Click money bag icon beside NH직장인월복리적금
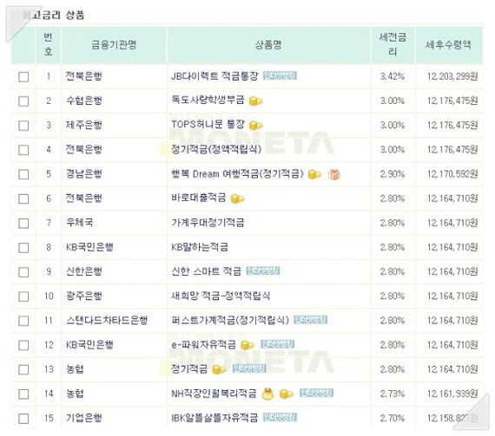Viewport: 495px width, 436px height. click(x=267, y=394)
